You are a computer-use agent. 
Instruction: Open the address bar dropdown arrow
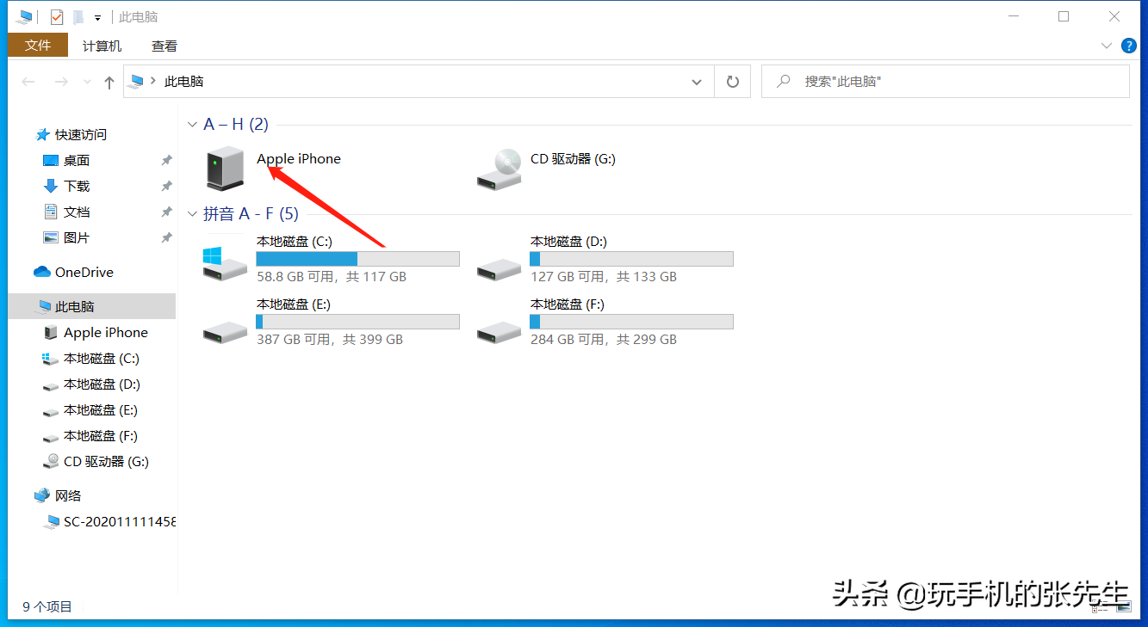[696, 81]
